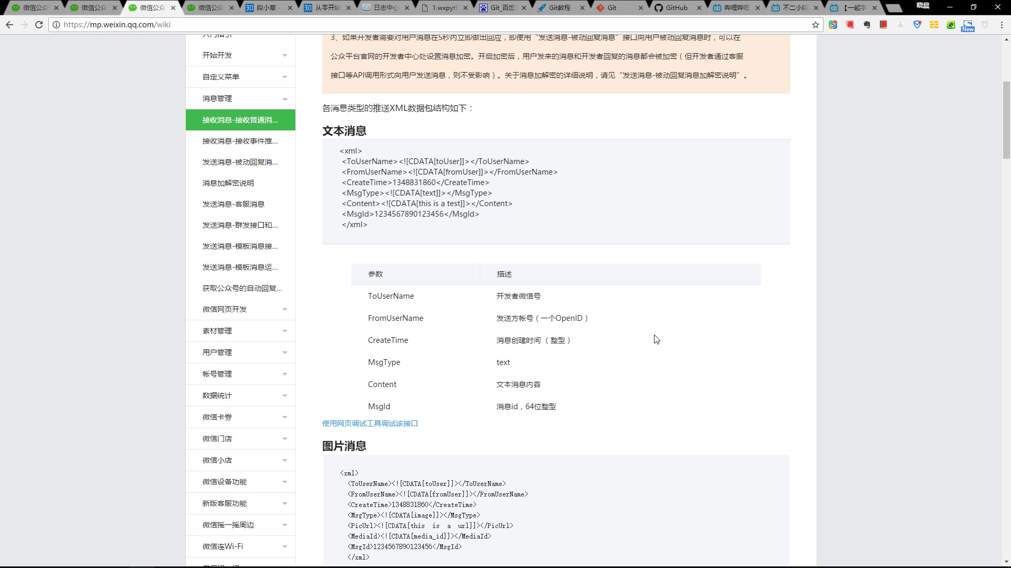Expand the 微信设备功能 section
Image resolution: width=1011 pixels, height=568 pixels.
(x=241, y=482)
